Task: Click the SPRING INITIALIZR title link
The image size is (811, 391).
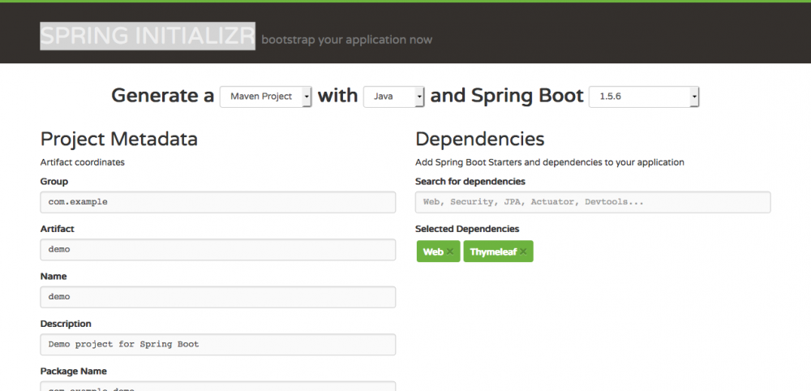Action: point(148,37)
